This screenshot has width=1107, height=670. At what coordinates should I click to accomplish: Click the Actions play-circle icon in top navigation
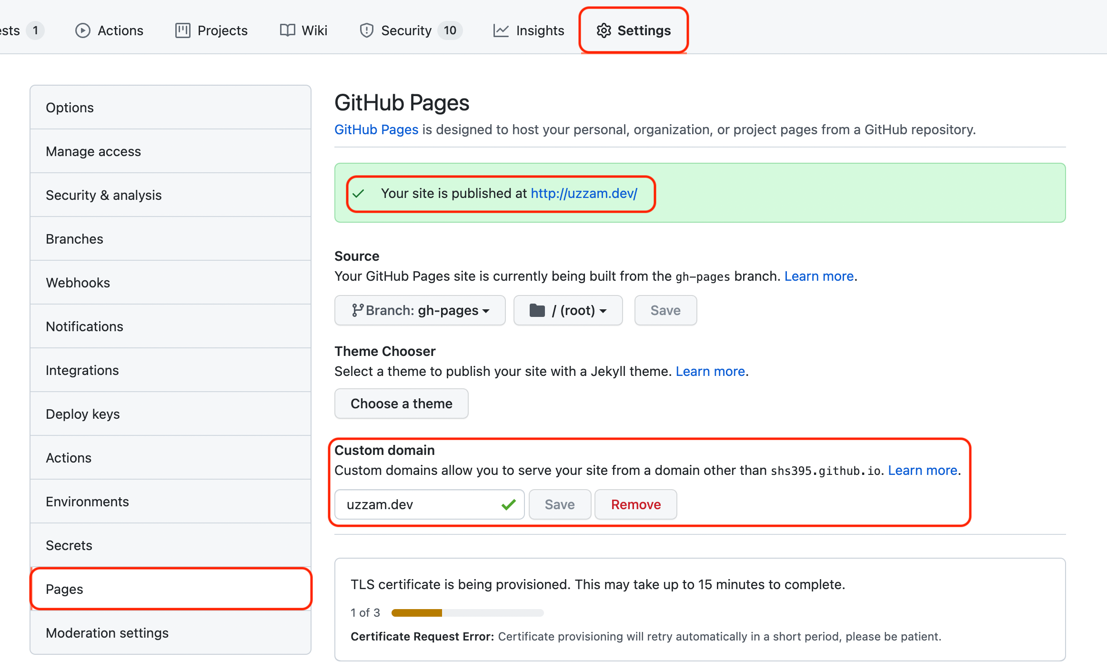tap(82, 30)
